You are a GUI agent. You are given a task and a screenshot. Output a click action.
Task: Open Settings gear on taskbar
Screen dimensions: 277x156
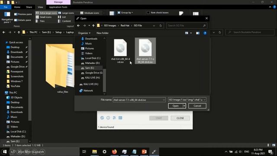104,152
